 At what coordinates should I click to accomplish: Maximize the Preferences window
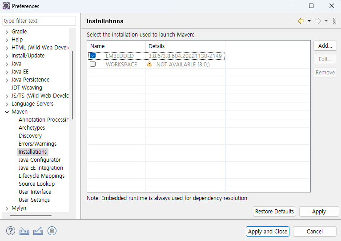point(311,6)
